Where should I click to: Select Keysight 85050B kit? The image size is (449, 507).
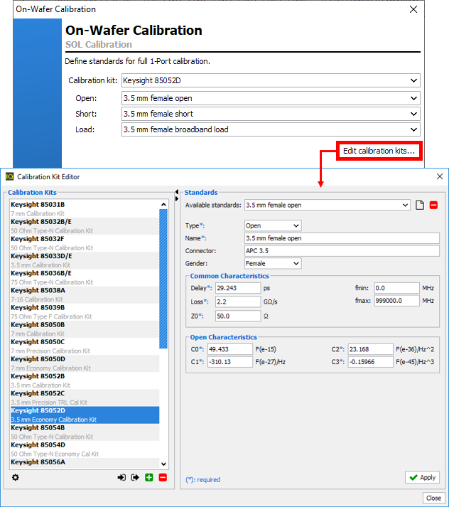coord(85,329)
